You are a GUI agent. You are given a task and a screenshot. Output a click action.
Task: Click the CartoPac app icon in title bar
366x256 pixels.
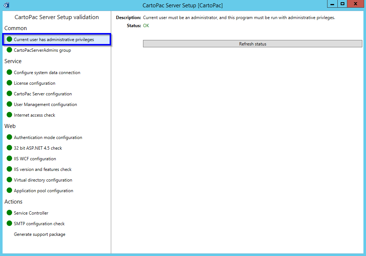[x=6, y=5]
